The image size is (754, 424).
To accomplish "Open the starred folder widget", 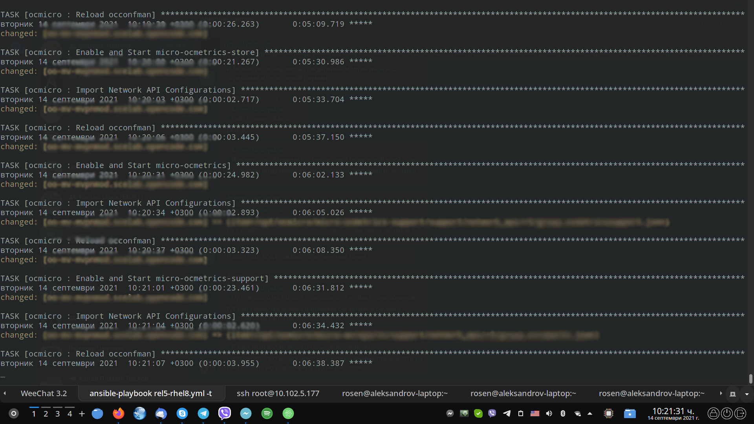I will pyautogui.click(x=630, y=413).
